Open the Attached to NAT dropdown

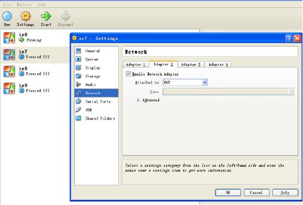[x=185, y=82]
